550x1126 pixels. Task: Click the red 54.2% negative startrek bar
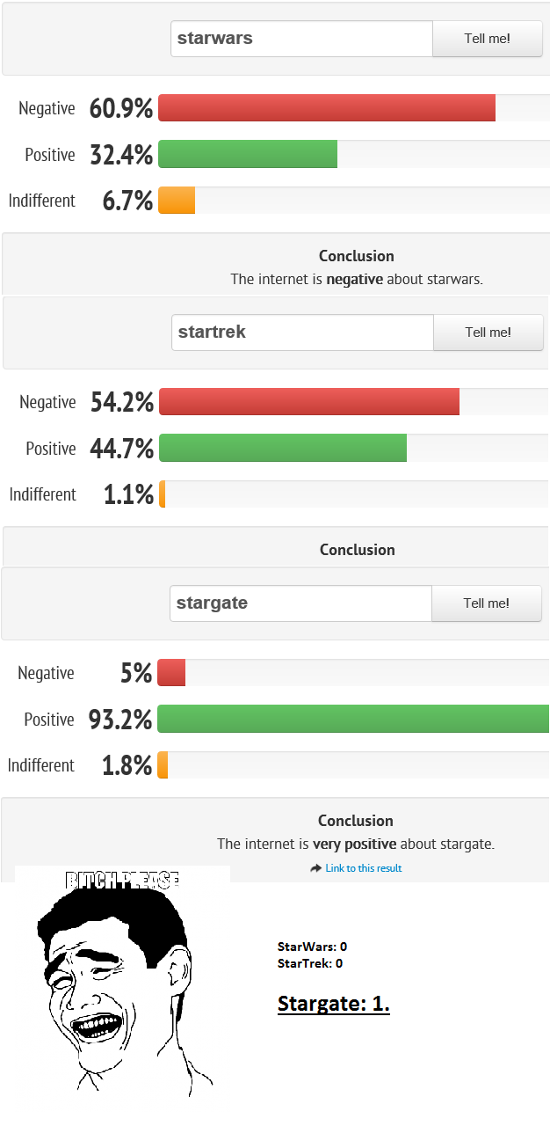click(309, 402)
